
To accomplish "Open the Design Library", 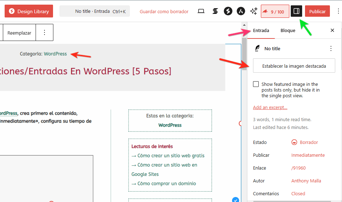I will pos(29,11).
